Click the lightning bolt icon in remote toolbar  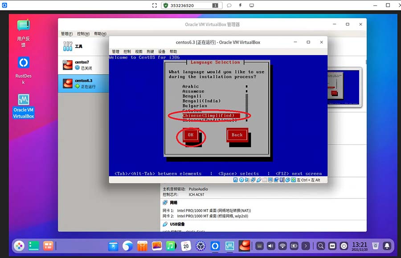(x=241, y=5)
